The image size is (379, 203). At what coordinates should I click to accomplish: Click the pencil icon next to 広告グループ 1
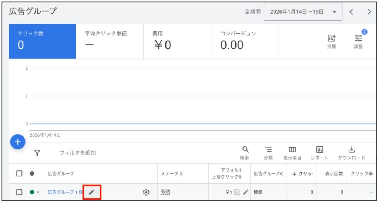pos(92,192)
